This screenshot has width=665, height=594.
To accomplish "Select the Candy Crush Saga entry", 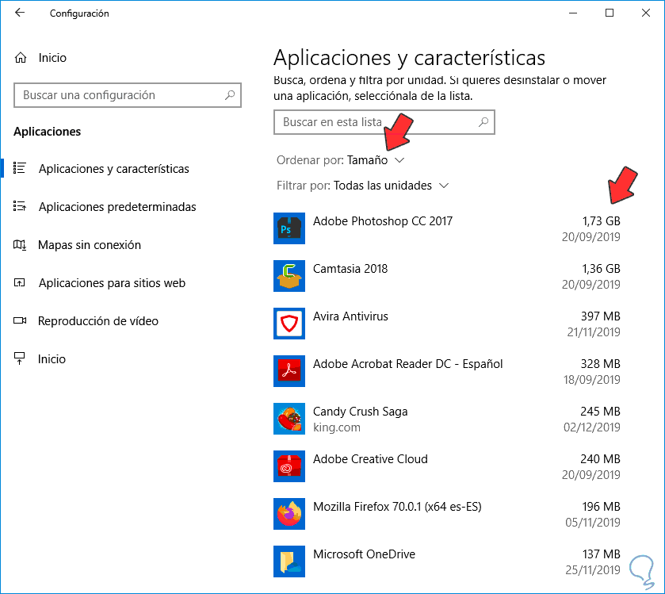I will (x=447, y=419).
